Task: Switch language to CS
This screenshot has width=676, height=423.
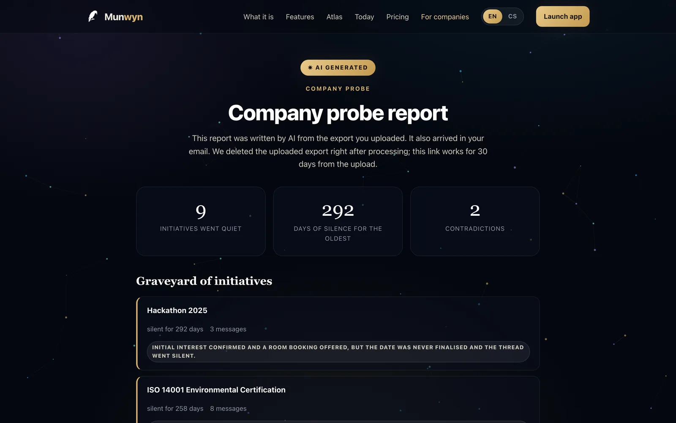Action: (512, 16)
